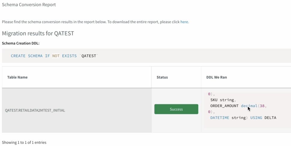The image size is (291, 146).
Task: Click the NOT keyword in the schema DDL
Action: click(x=56, y=56)
